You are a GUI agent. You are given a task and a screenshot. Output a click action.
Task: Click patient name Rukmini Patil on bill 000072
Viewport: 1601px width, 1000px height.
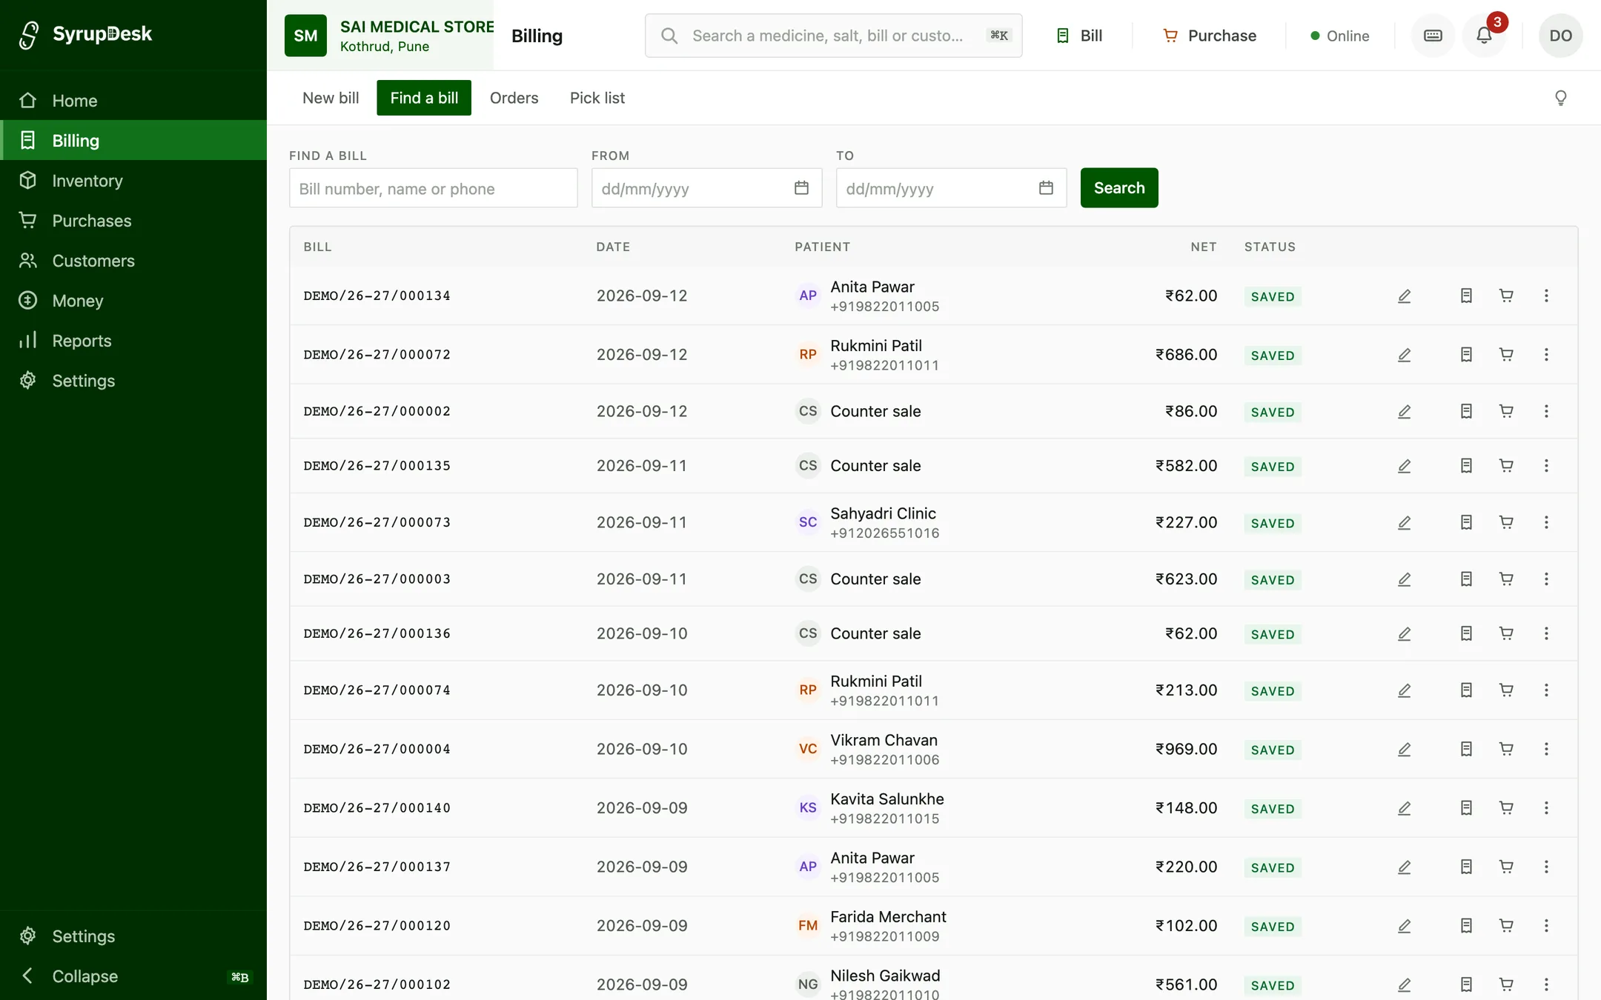(876, 346)
